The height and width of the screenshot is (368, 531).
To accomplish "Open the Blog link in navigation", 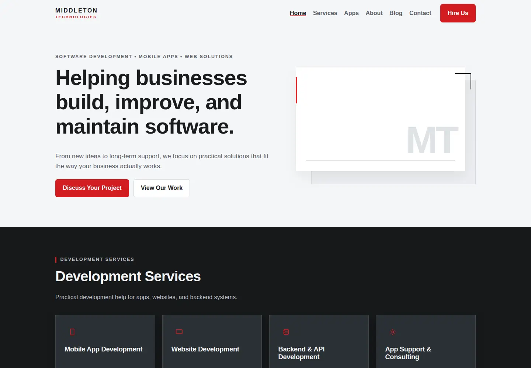I will click(396, 13).
